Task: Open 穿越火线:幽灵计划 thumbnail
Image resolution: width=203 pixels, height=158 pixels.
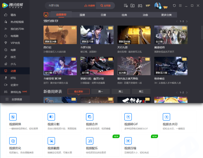Action: 97,66
